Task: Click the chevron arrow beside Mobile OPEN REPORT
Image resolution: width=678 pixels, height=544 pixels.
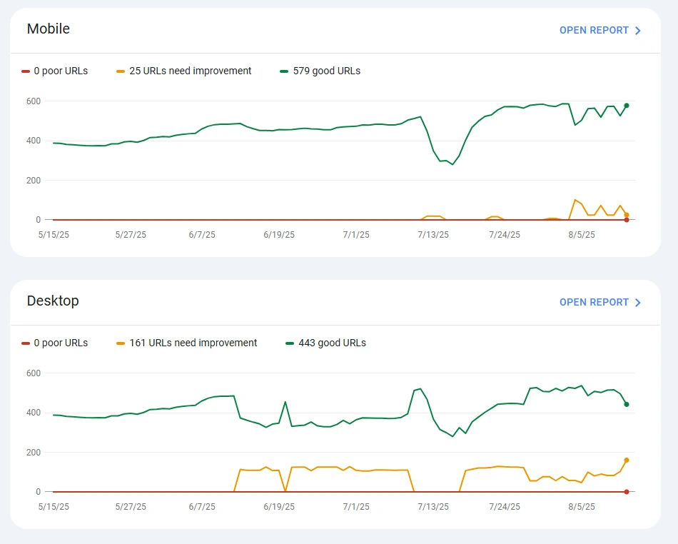Action: pyautogui.click(x=638, y=31)
